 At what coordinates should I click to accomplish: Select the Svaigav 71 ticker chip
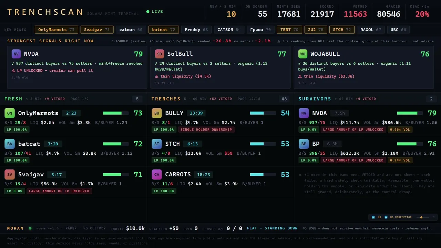(x=97, y=30)
